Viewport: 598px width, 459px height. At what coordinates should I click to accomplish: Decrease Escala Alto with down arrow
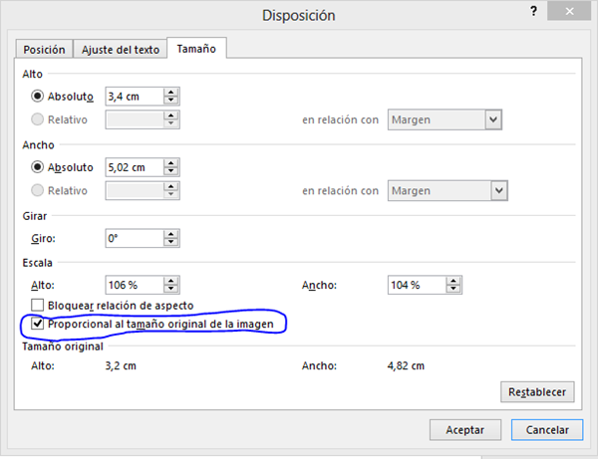pyautogui.click(x=170, y=289)
